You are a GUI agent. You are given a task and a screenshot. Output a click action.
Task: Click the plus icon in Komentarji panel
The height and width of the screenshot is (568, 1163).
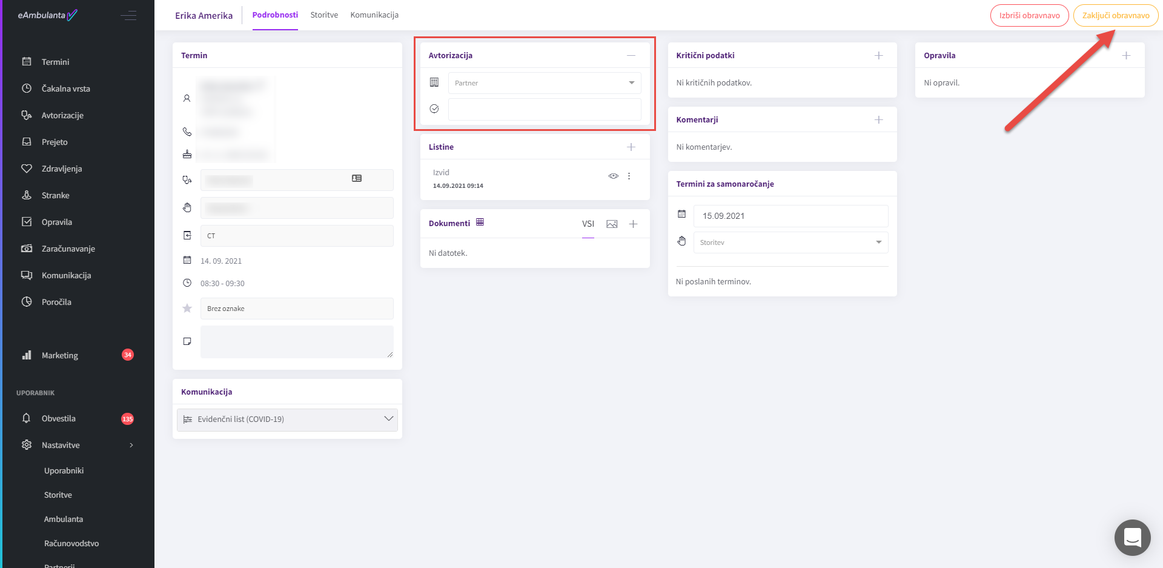[878, 120]
